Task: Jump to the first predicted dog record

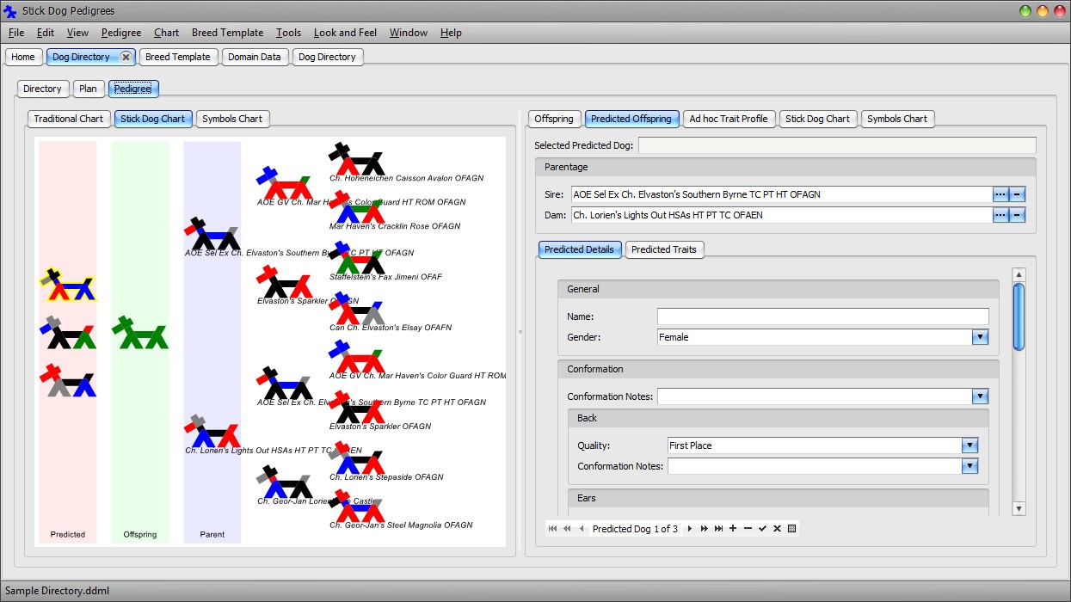Action: [553, 528]
